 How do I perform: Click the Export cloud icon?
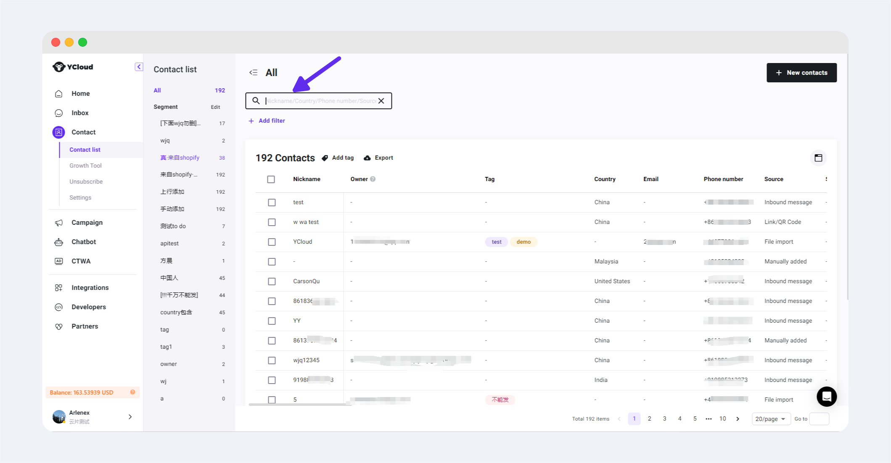click(367, 158)
